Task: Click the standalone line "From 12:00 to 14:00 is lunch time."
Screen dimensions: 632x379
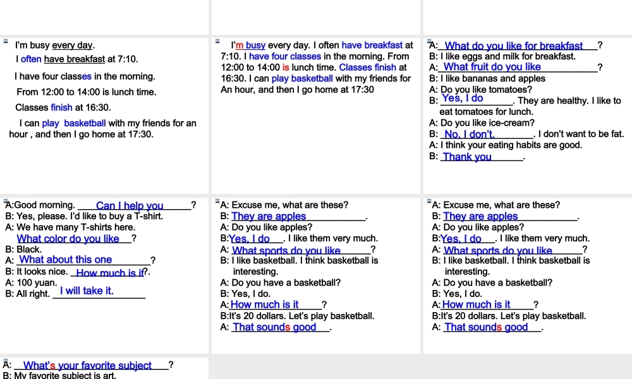Action: click(86, 92)
